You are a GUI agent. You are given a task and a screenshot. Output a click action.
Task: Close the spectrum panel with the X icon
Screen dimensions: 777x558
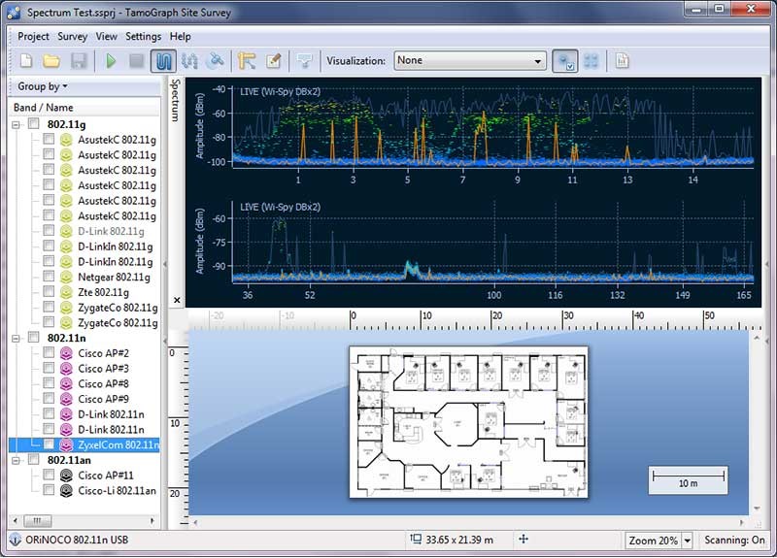point(176,301)
